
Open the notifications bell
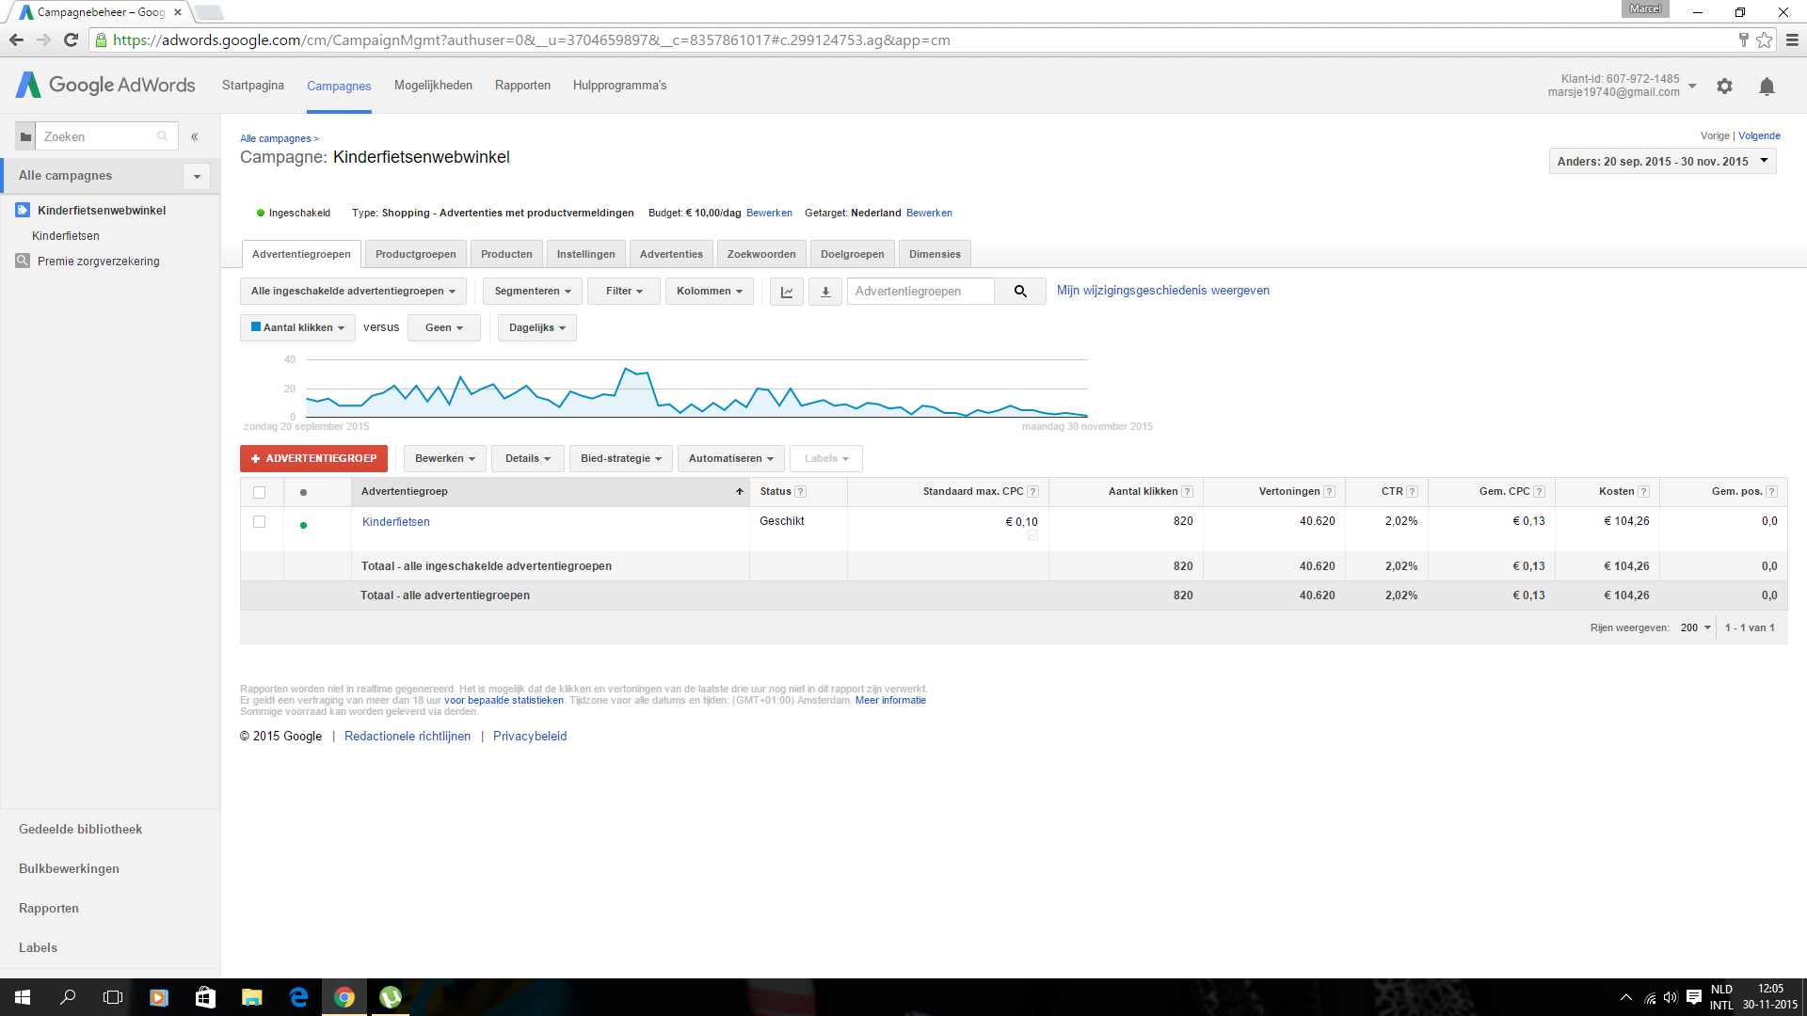(1767, 86)
